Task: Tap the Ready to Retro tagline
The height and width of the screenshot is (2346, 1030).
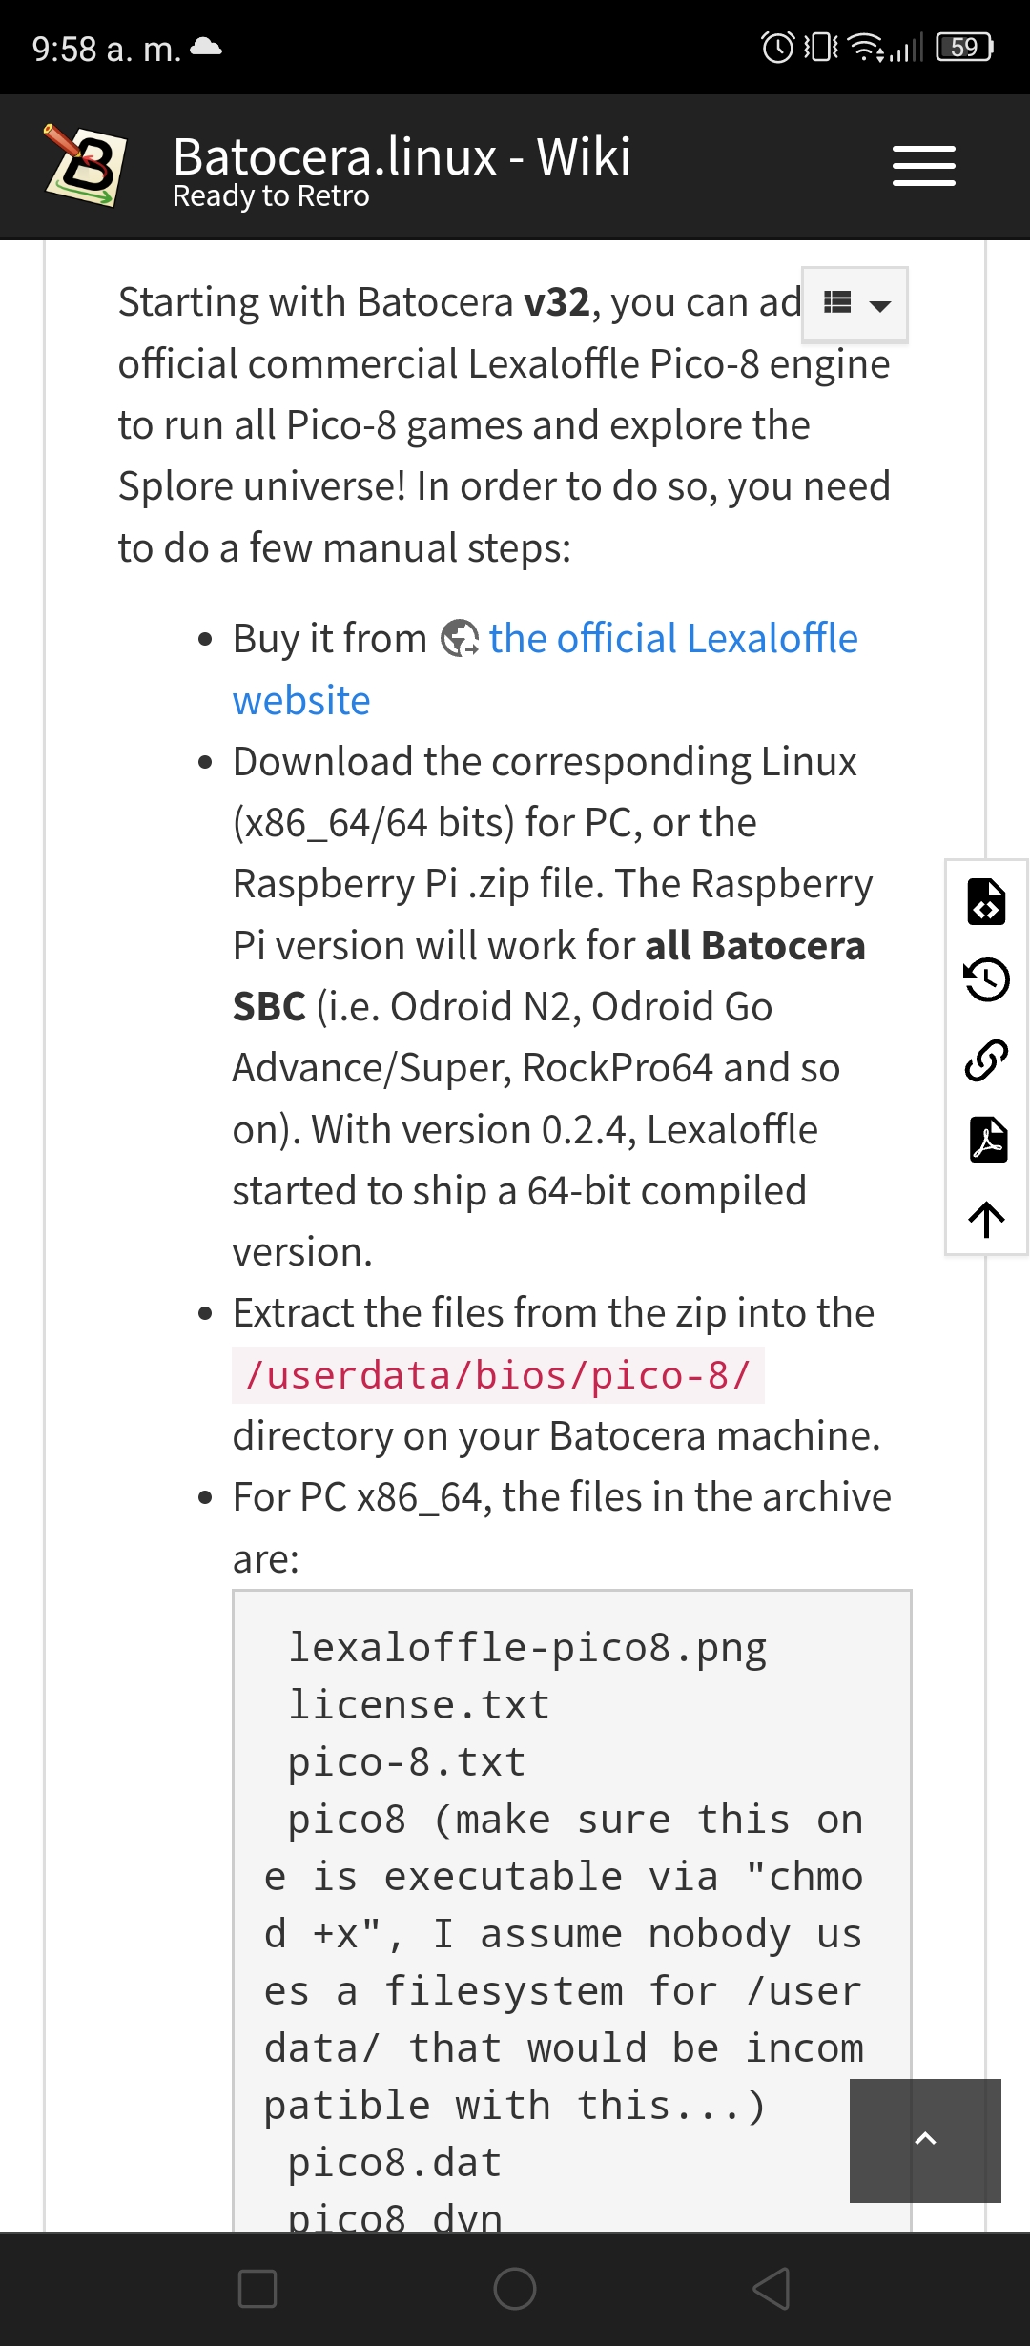Action: [x=271, y=195]
